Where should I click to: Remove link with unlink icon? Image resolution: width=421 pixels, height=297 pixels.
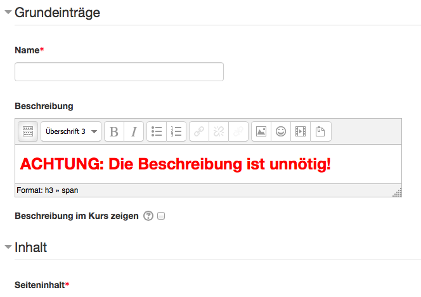coord(219,131)
